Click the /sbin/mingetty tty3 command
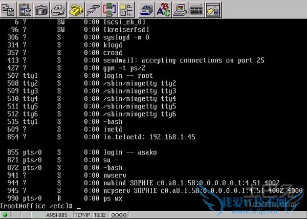Image resolution: width=307 pixels, height=219 pixels. point(140,91)
